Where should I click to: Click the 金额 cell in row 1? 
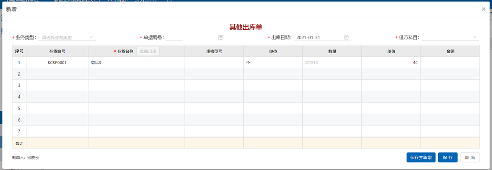tap(450, 63)
